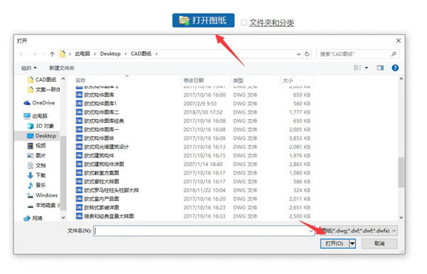Open the 本地磁盘 drive icon in sidebar

(31, 206)
